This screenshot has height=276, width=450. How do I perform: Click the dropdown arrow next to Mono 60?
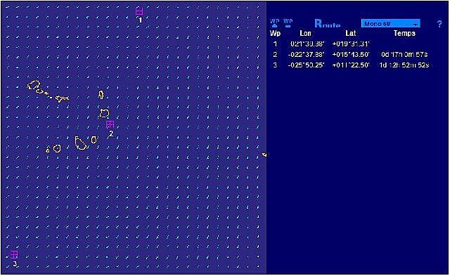pos(416,24)
